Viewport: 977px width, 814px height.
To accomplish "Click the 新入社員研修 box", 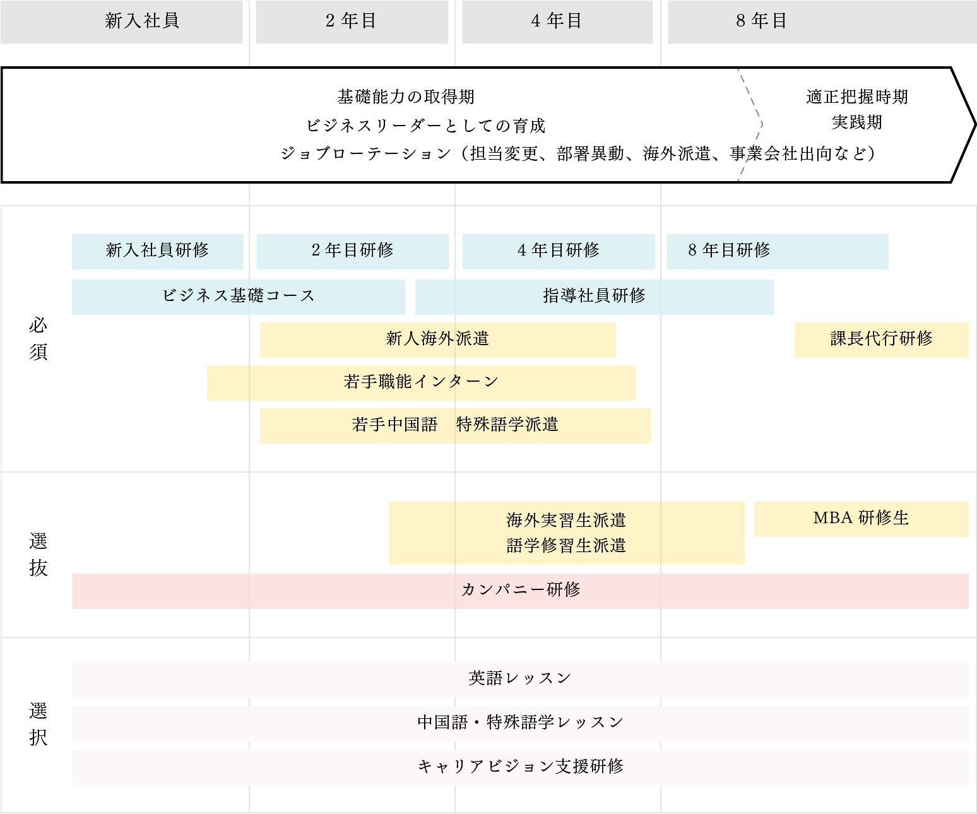I will click(x=157, y=251).
